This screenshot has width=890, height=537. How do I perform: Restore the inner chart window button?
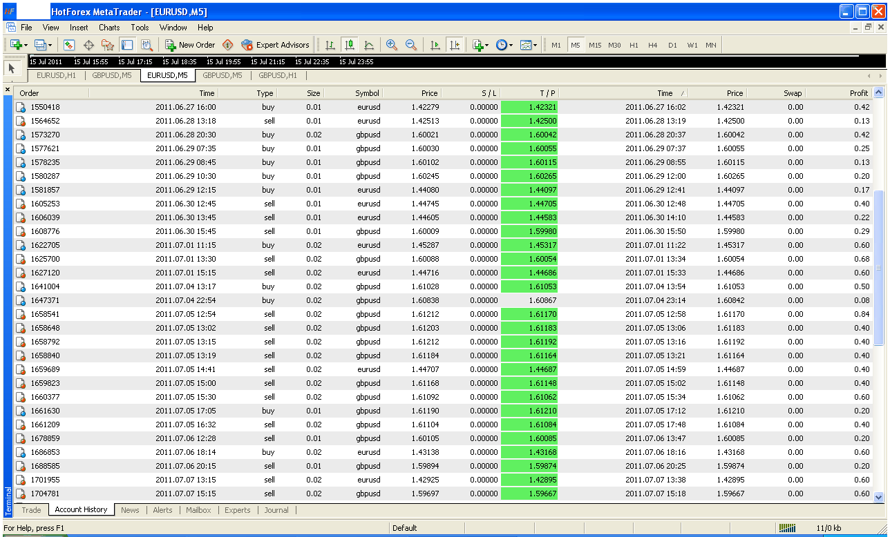869,28
